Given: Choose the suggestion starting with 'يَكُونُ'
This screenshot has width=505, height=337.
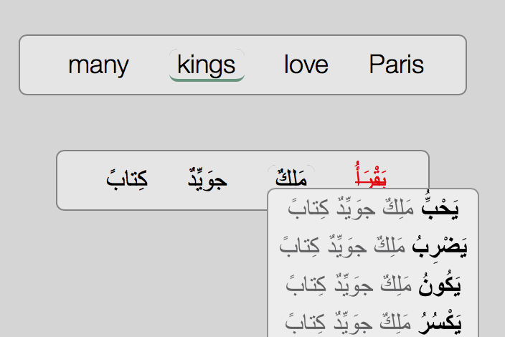Looking at the screenshot, I should click(x=373, y=285).
